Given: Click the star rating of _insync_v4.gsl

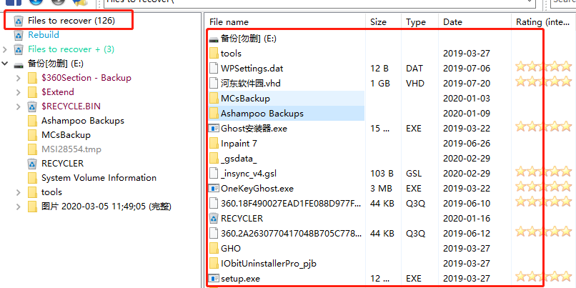Looking at the screenshot, I should (x=544, y=172).
